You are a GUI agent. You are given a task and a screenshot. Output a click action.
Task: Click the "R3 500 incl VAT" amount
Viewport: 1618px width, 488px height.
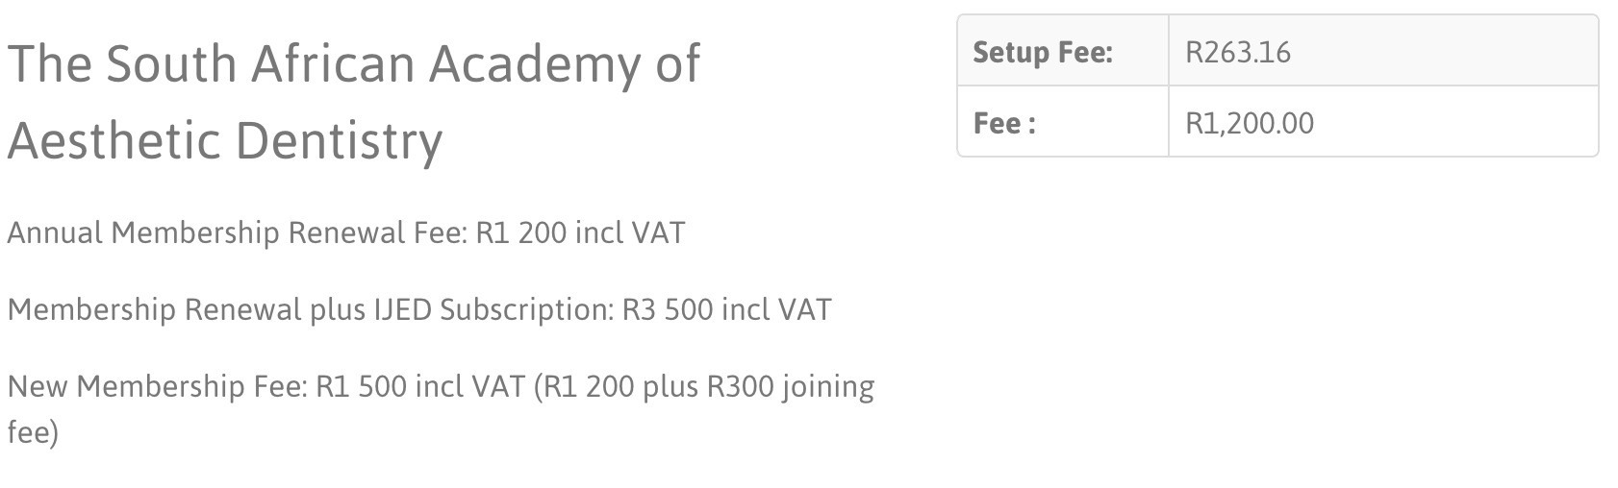click(727, 310)
